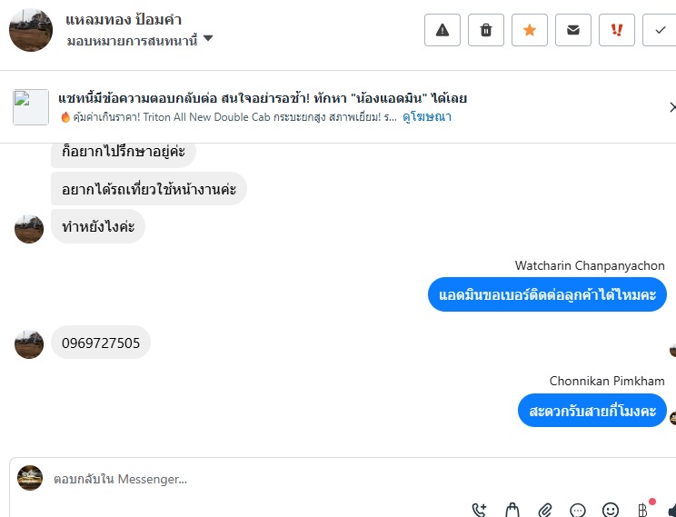Delete conversation with the trash icon

[x=486, y=30]
